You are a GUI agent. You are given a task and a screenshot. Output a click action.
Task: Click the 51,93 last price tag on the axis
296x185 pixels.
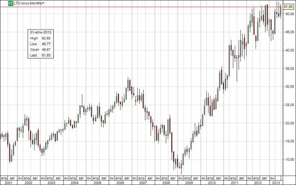pos(288,7)
